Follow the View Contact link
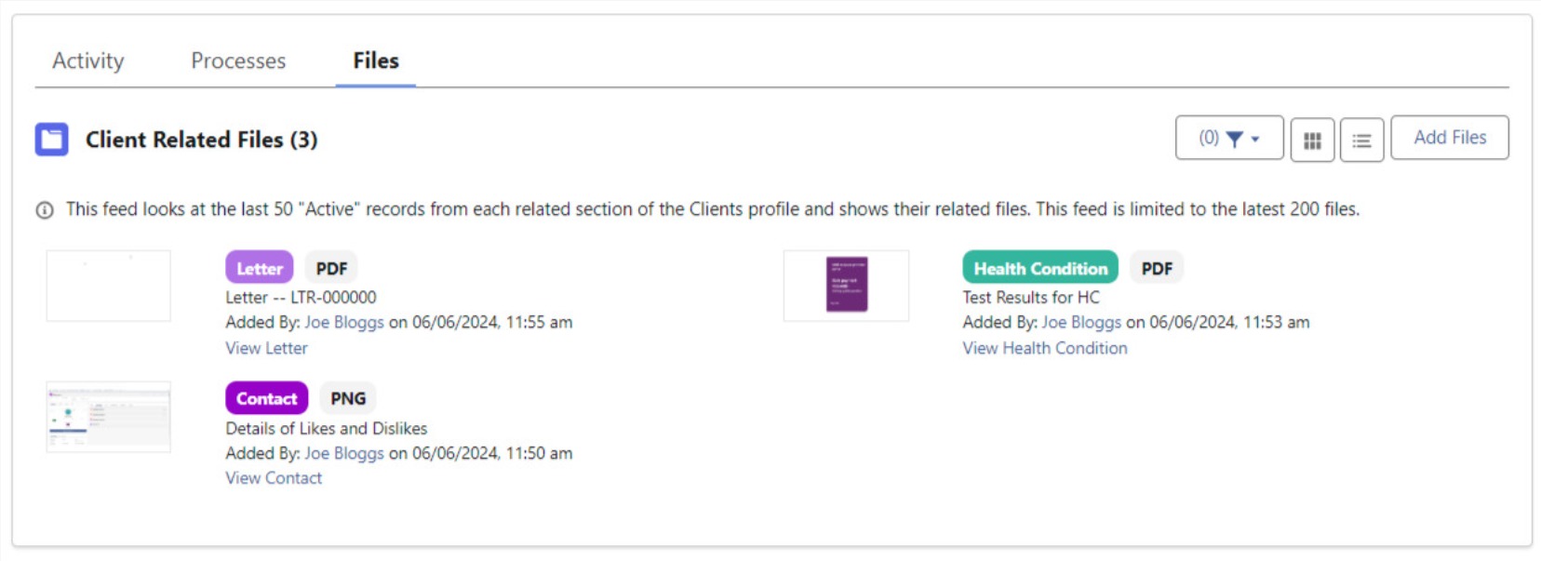 pos(274,478)
